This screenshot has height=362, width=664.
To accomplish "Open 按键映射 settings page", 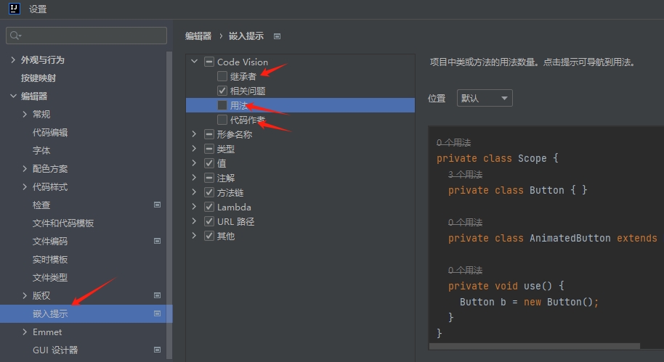I will click(39, 78).
